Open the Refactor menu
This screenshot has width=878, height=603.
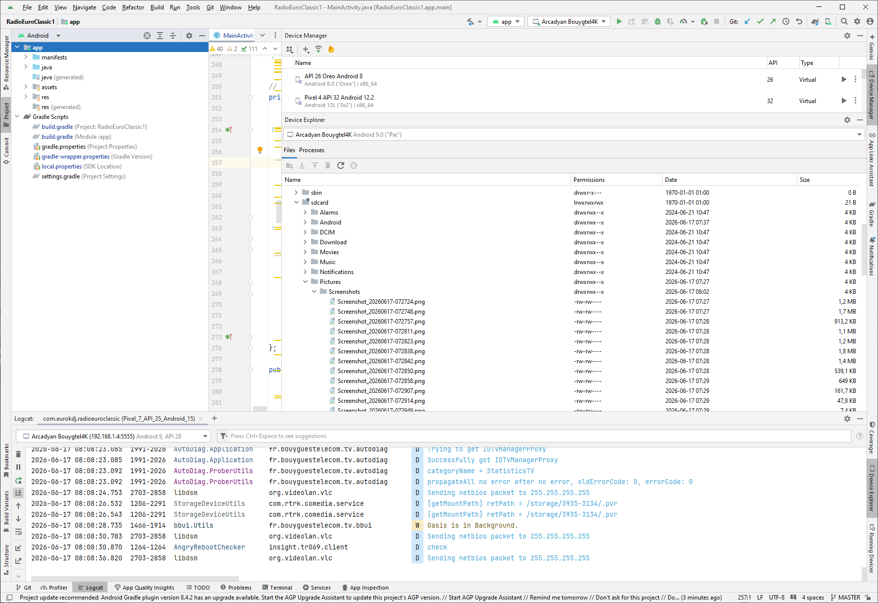coord(133,7)
